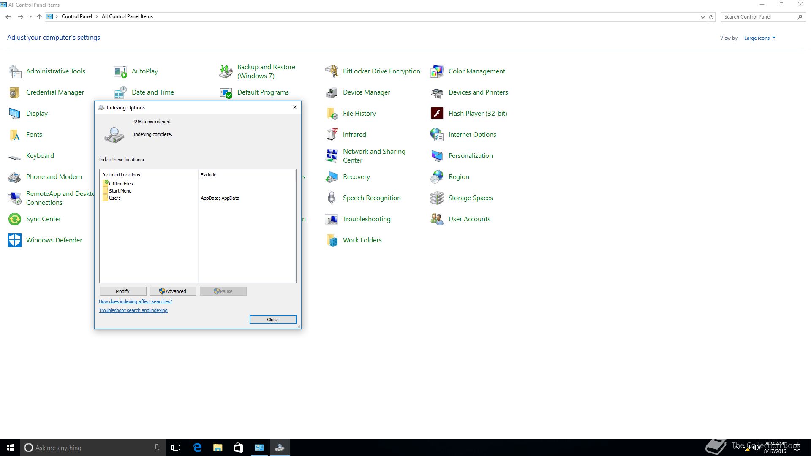Expand the address bar history dropdown
The image size is (811, 456).
(x=702, y=17)
